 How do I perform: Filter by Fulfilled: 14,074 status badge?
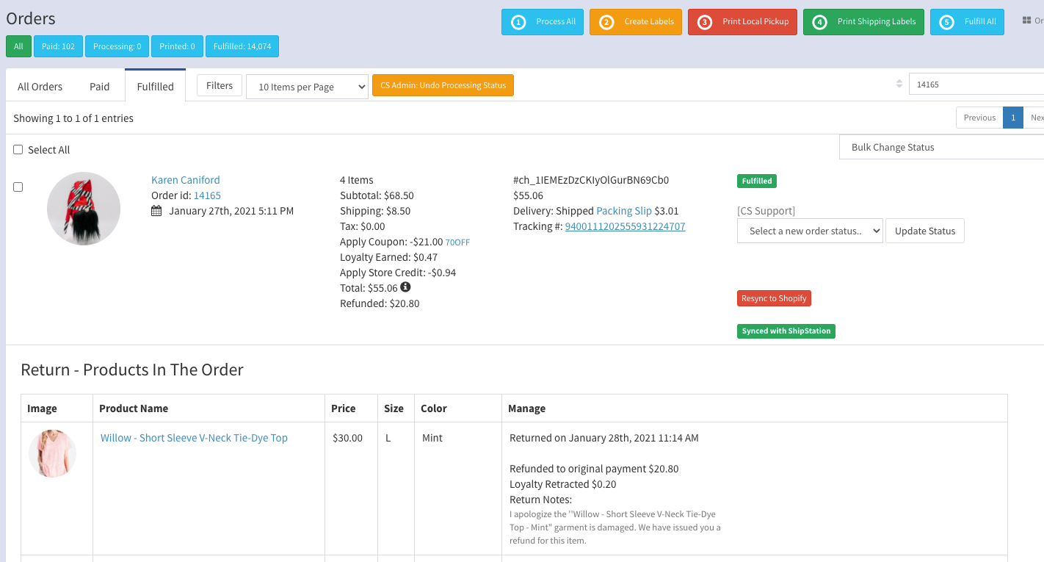[242, 46]
